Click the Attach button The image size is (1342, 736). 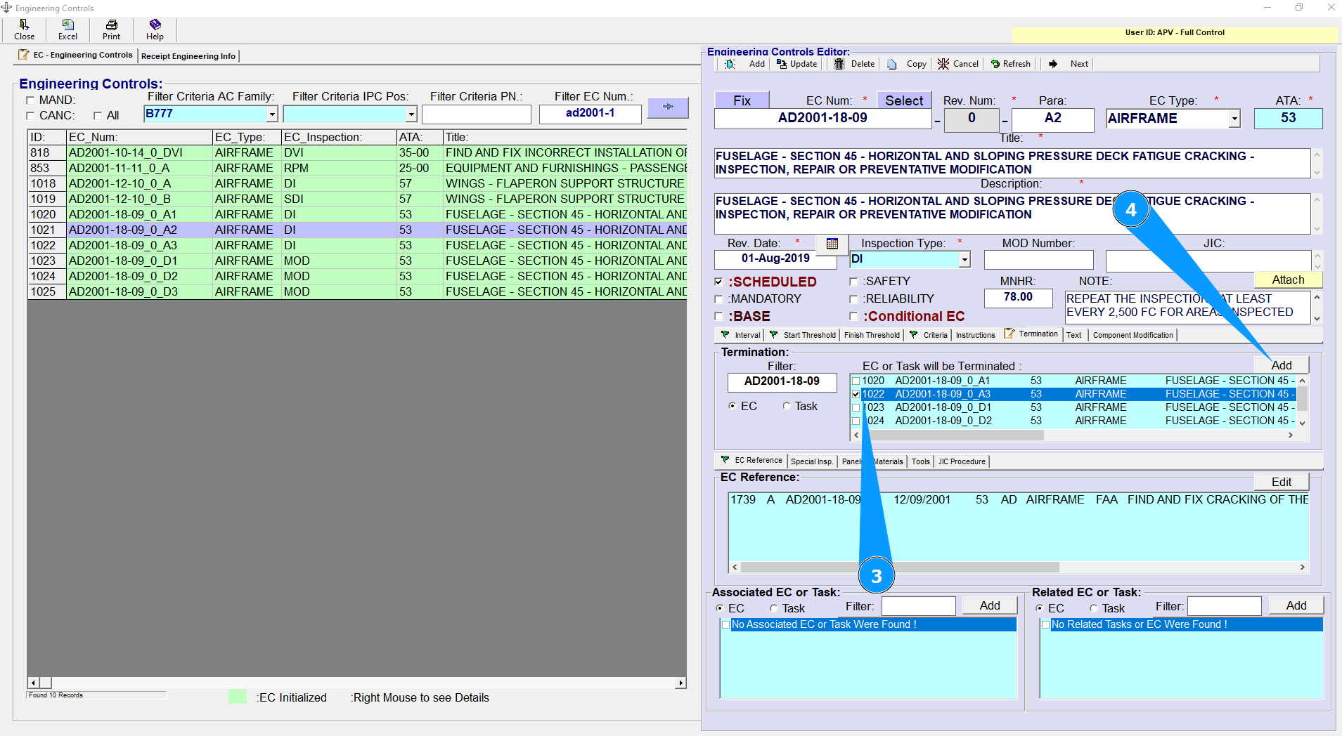point(1288,280)
